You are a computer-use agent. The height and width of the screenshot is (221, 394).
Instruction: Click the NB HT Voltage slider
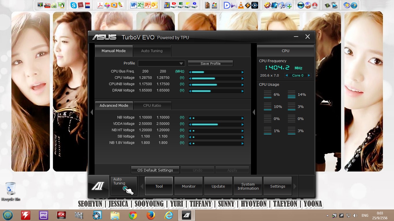click(216, 131)
